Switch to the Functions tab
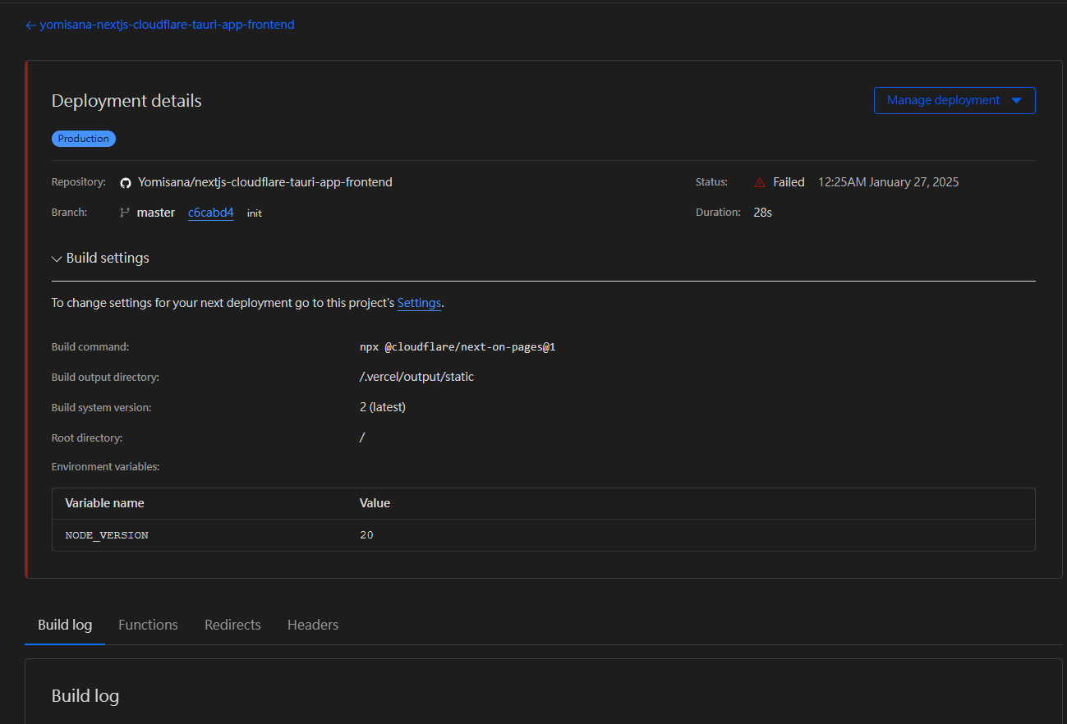 (x=148, y=625)
